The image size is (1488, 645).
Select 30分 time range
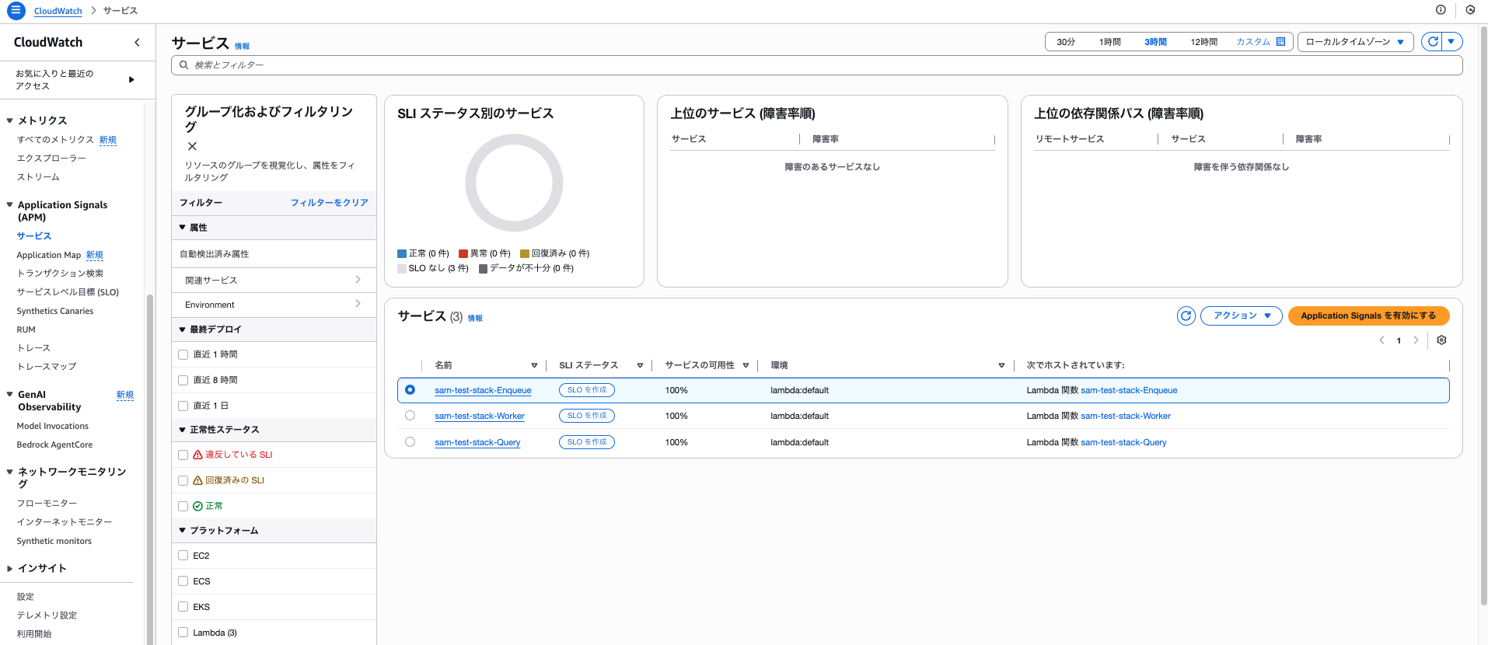[1066, 42]
